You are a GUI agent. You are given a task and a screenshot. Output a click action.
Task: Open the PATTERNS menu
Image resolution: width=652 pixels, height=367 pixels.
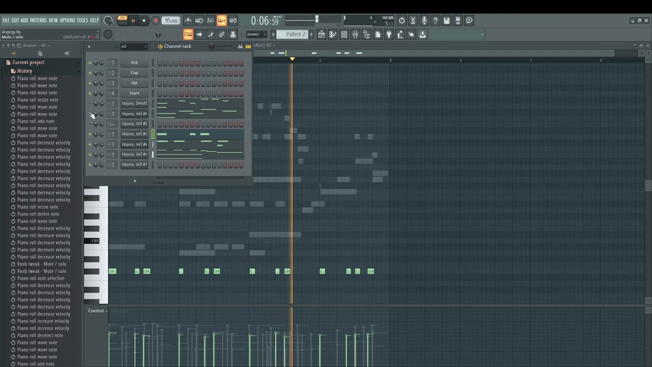pyautogui.click(x=38, y=20)
